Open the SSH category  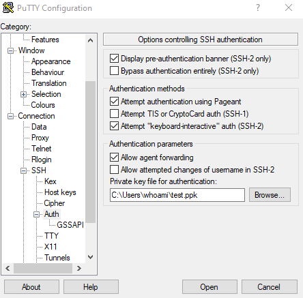(39, 170)
